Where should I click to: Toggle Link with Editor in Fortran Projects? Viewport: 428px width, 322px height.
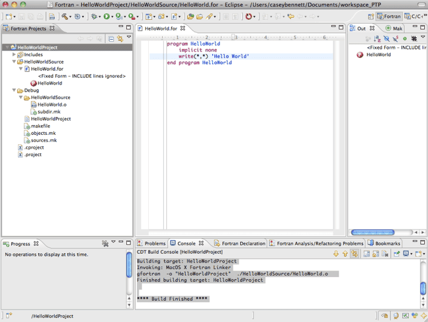[120, 39]
